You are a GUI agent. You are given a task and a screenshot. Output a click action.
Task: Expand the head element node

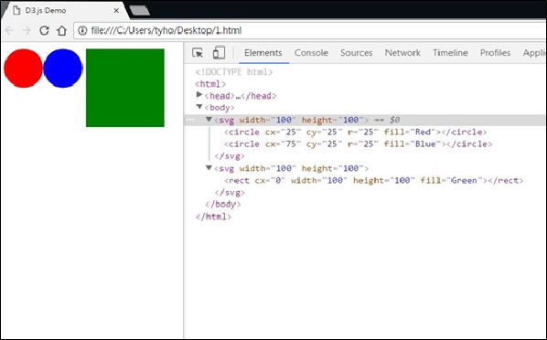pyautogui.click(x=199, y=95)
